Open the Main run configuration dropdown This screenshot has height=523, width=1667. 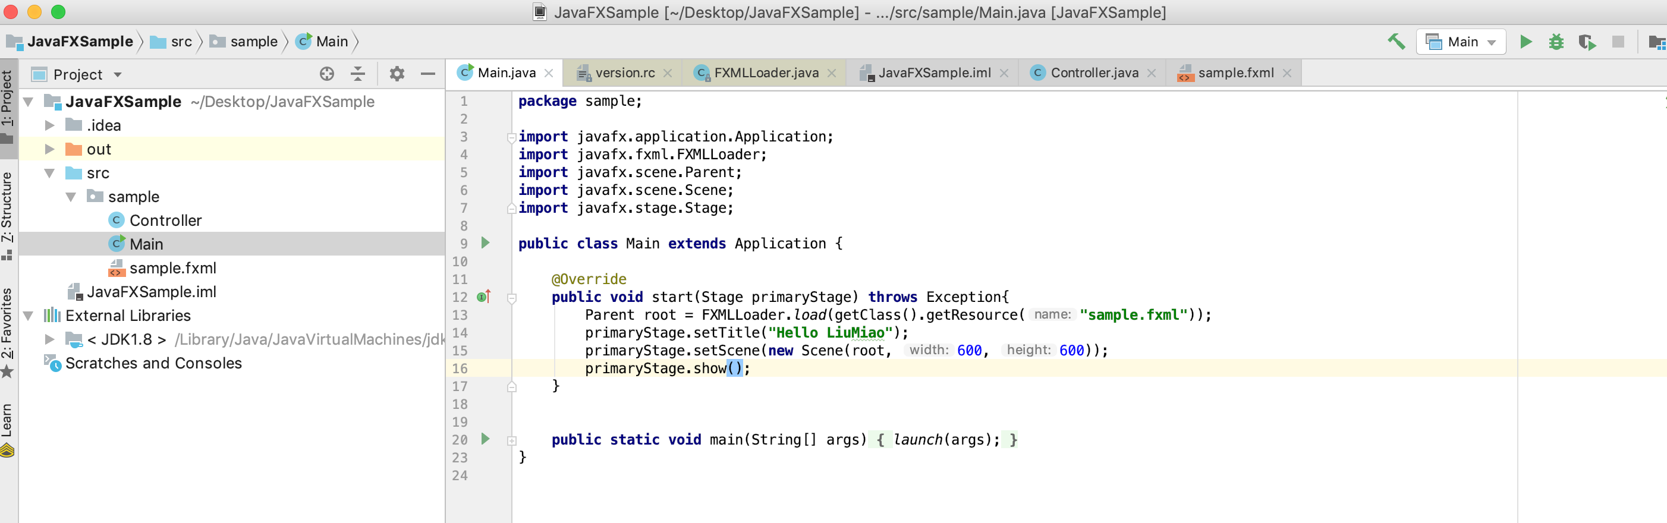coord(1461,42)
